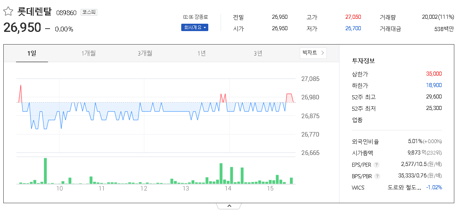
Task: Click the 업종 label
Action: [x=357, y=120]
